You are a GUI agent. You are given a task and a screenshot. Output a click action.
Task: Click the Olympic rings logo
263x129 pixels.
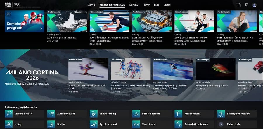click(17, 5)
